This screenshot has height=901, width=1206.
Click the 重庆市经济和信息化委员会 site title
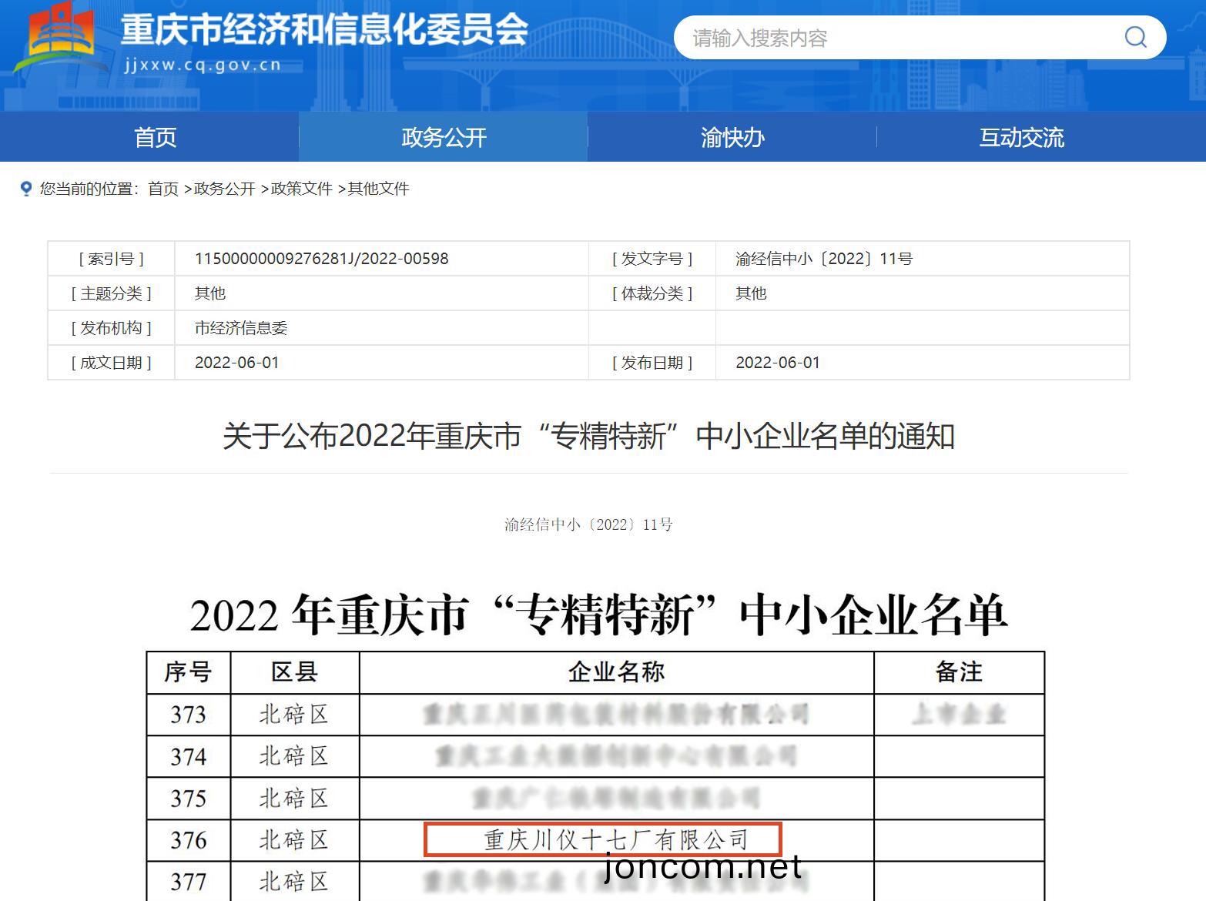tap(324, 31)
